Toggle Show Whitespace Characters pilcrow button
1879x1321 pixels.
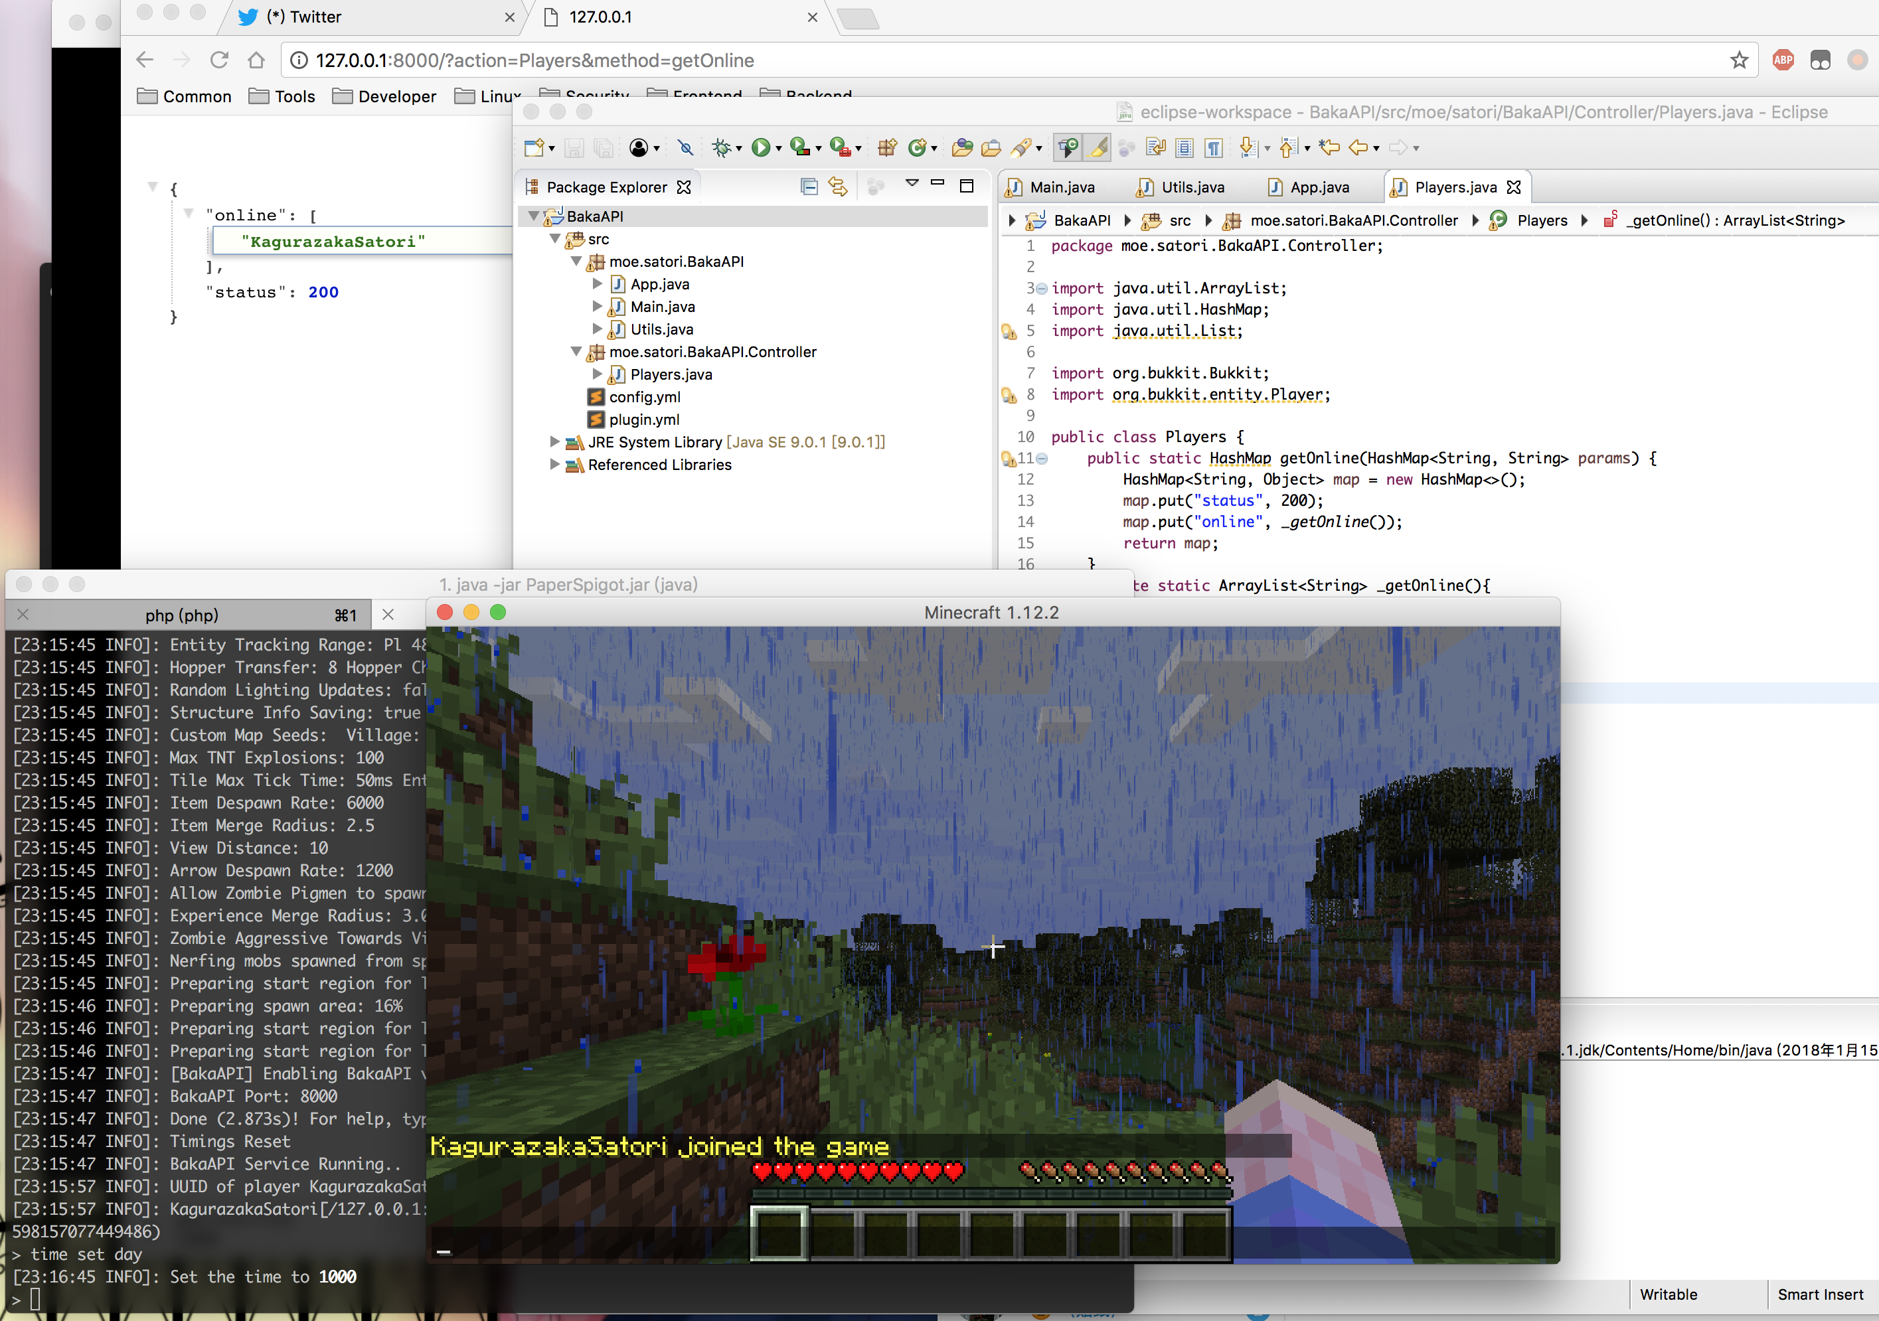(1214, 148)
